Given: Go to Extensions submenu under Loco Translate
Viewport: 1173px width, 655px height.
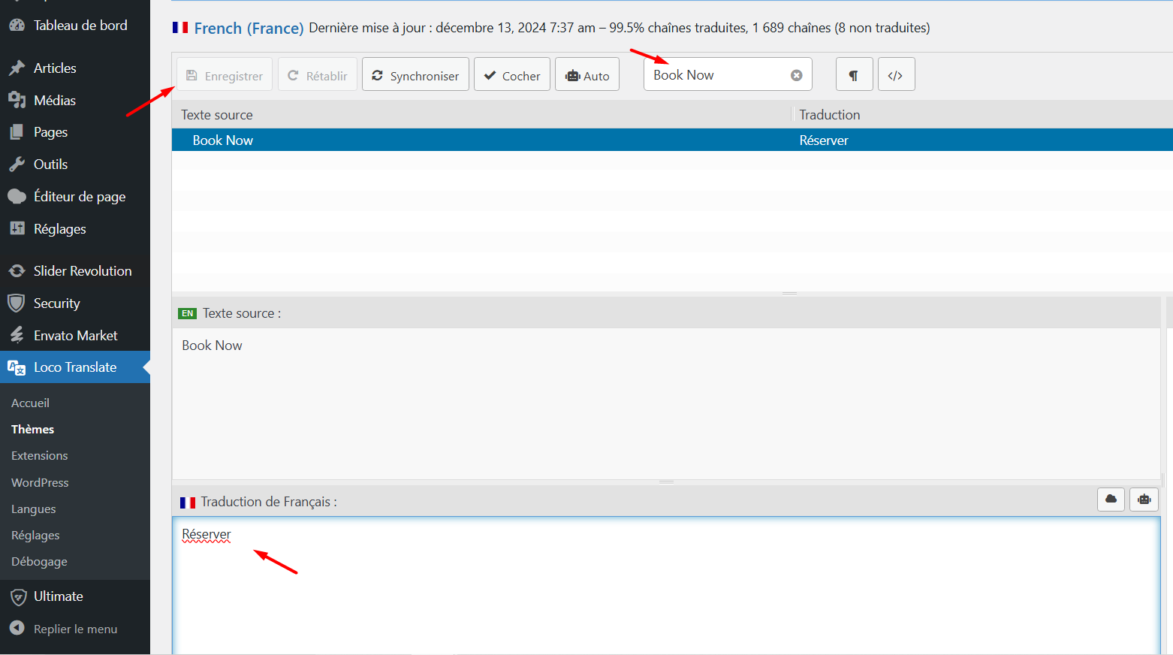Looking at the screenshot, I should [39, 456].
